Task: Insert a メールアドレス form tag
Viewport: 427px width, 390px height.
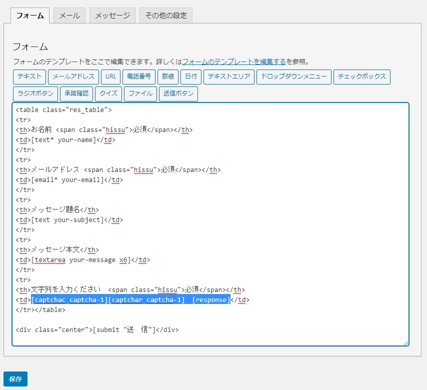Action: click(73, 77)
